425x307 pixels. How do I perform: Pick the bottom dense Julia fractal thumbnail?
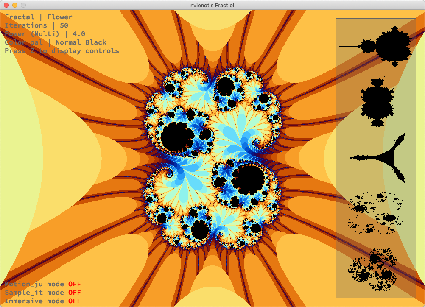click(376, 270)
